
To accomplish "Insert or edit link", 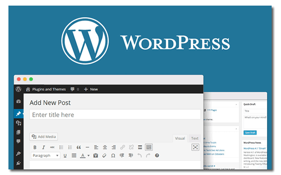I will tap(123, 147).
